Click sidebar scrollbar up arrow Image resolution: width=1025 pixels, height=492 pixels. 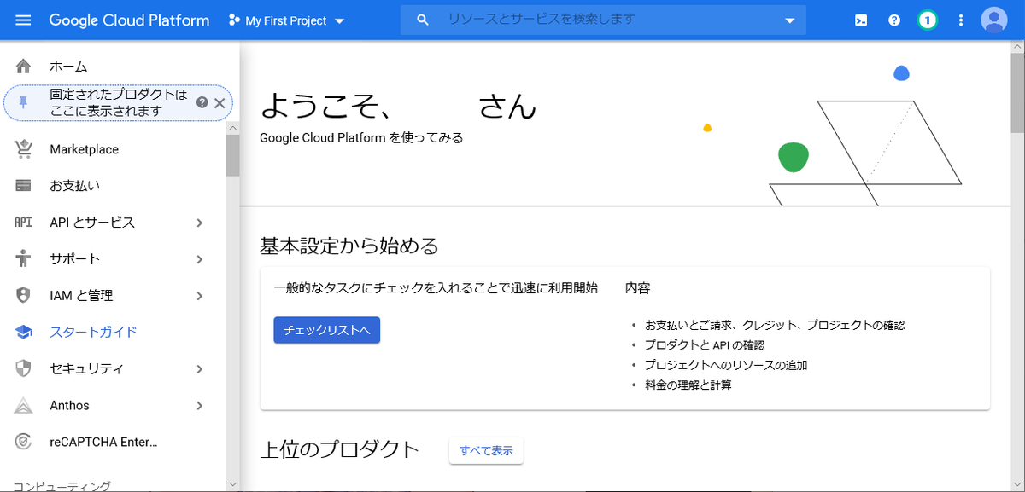pos(233,127)
